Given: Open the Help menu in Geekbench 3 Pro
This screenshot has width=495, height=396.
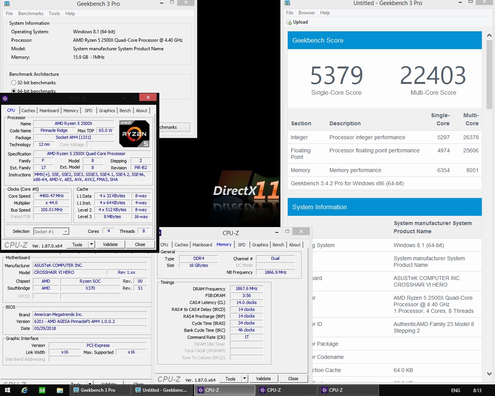Looking at the screenshot, I should (x=70, y=14).
